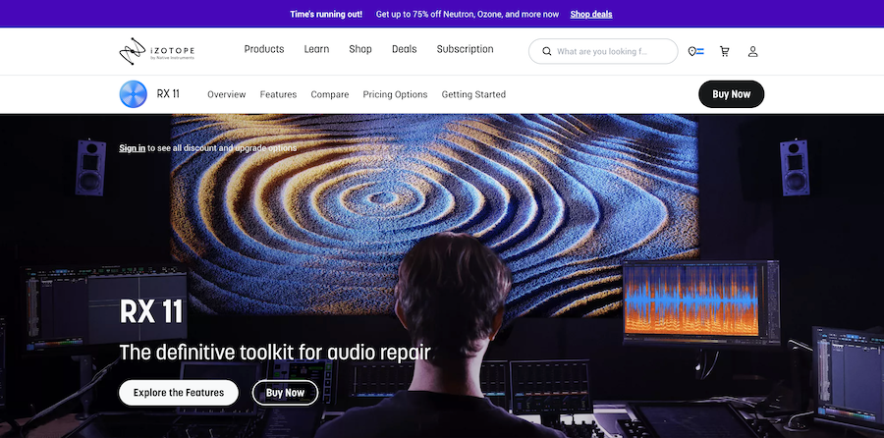Open the Shop menu
The image size is (884, 438).
[x=360, y=49]
